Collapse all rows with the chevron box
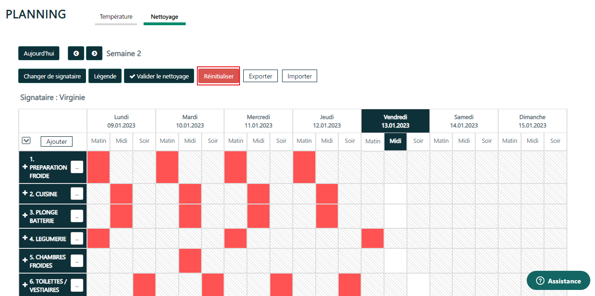The image size is (595, 296). [x=26, y=141]
